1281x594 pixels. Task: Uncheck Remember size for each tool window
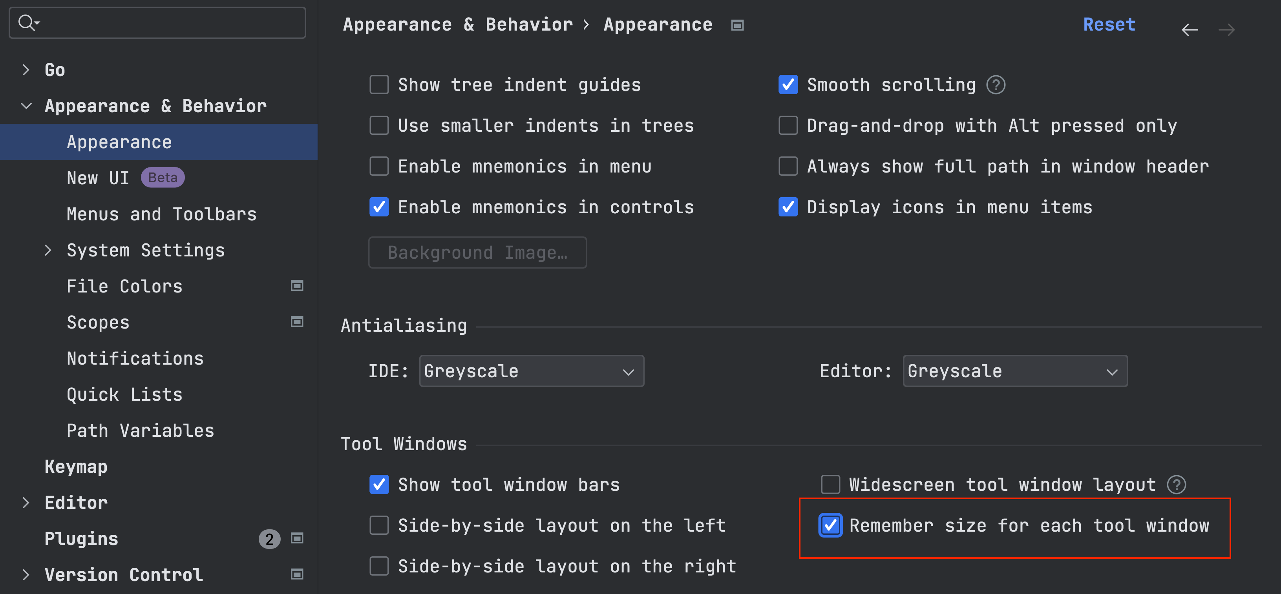(830, 525)
